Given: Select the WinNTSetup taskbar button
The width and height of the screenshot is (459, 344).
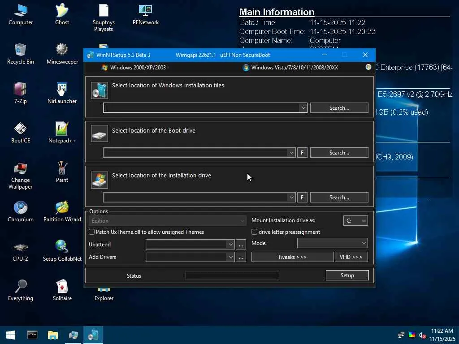Looking at the screenshot, I should [x=93, y=335].
